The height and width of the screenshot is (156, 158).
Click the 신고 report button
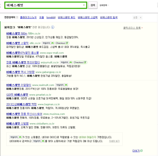point(135,17)
